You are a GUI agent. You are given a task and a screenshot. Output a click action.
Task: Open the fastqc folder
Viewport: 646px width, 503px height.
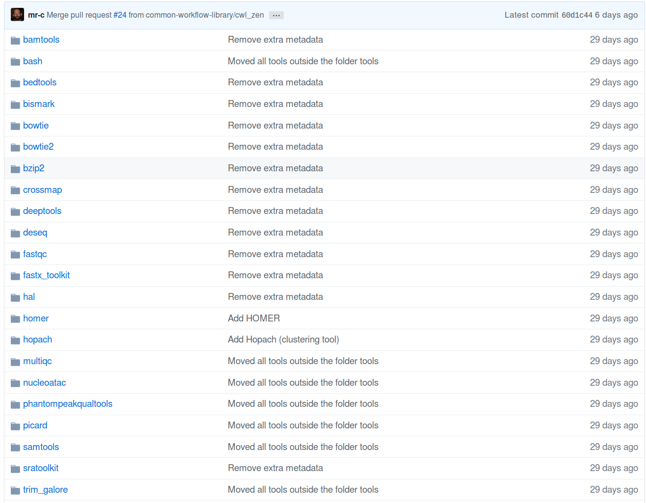point(35,254)
